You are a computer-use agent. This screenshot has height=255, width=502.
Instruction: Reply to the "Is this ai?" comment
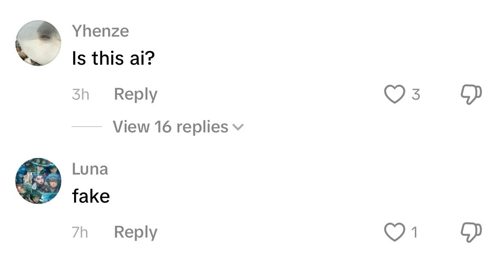point(135,94)
